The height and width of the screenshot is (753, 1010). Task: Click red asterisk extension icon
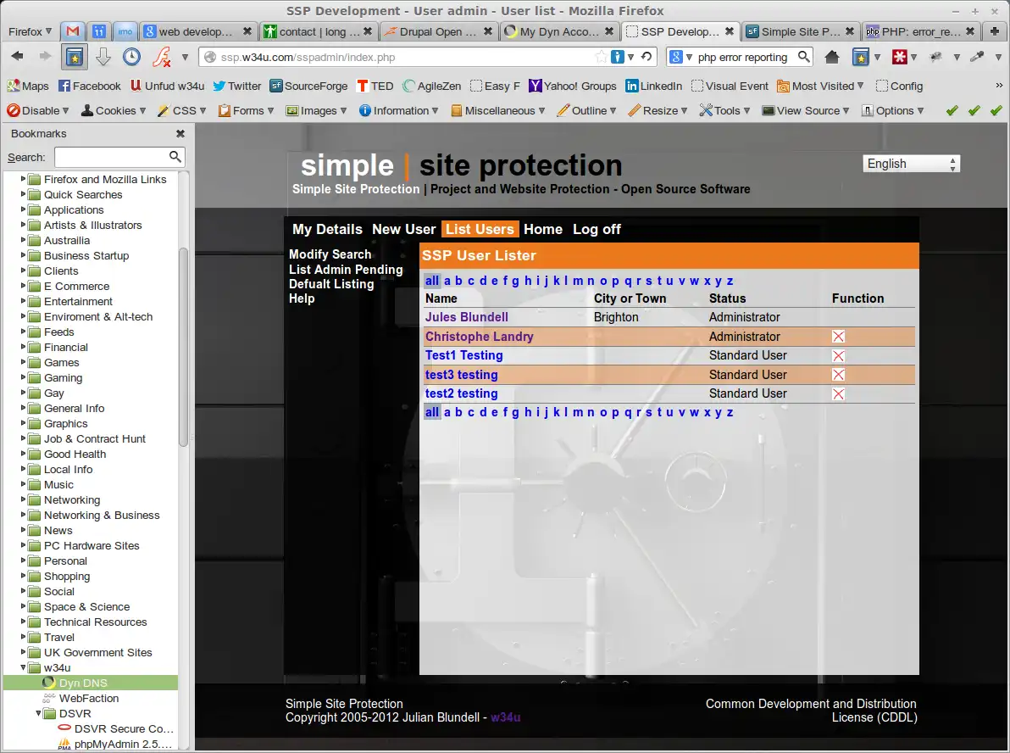point(899,57)
